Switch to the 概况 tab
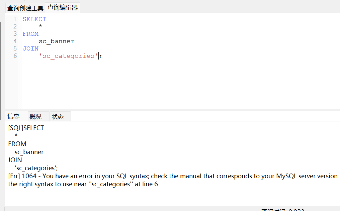Image resolution: width=340 pixels, height=211 pixels. (35, 116)
